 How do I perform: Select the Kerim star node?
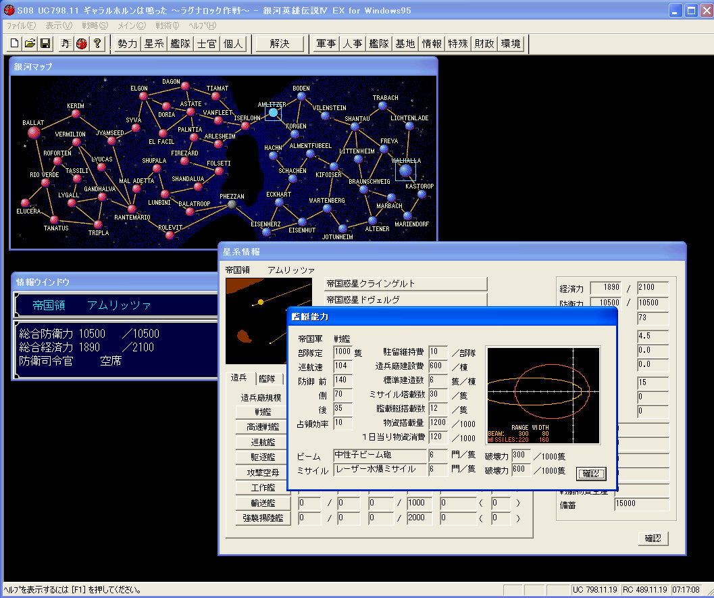coord(76,114)
